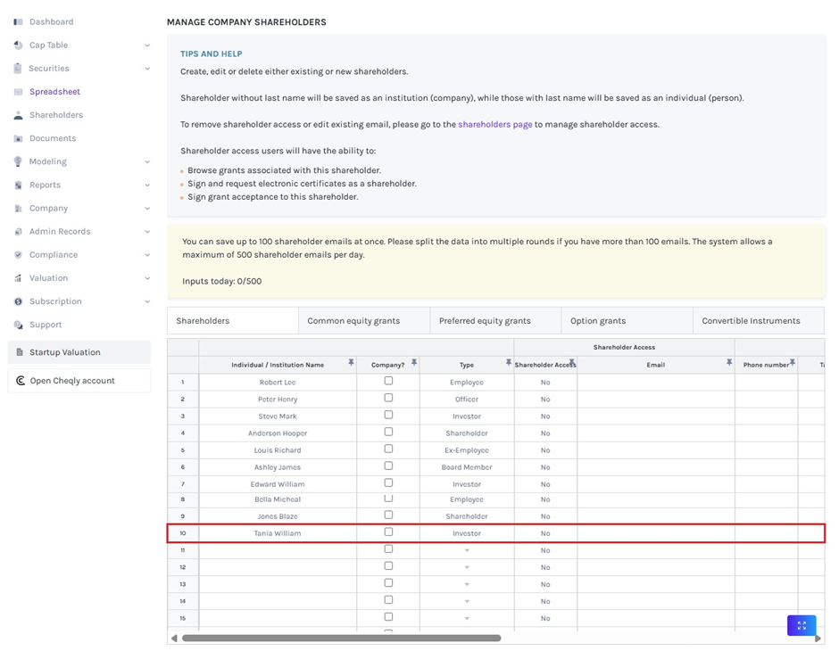Image resolution: width=839 pixels, height=651 pixels.
Task: Click the Shareholders person icon
Action: coord(18,115)
